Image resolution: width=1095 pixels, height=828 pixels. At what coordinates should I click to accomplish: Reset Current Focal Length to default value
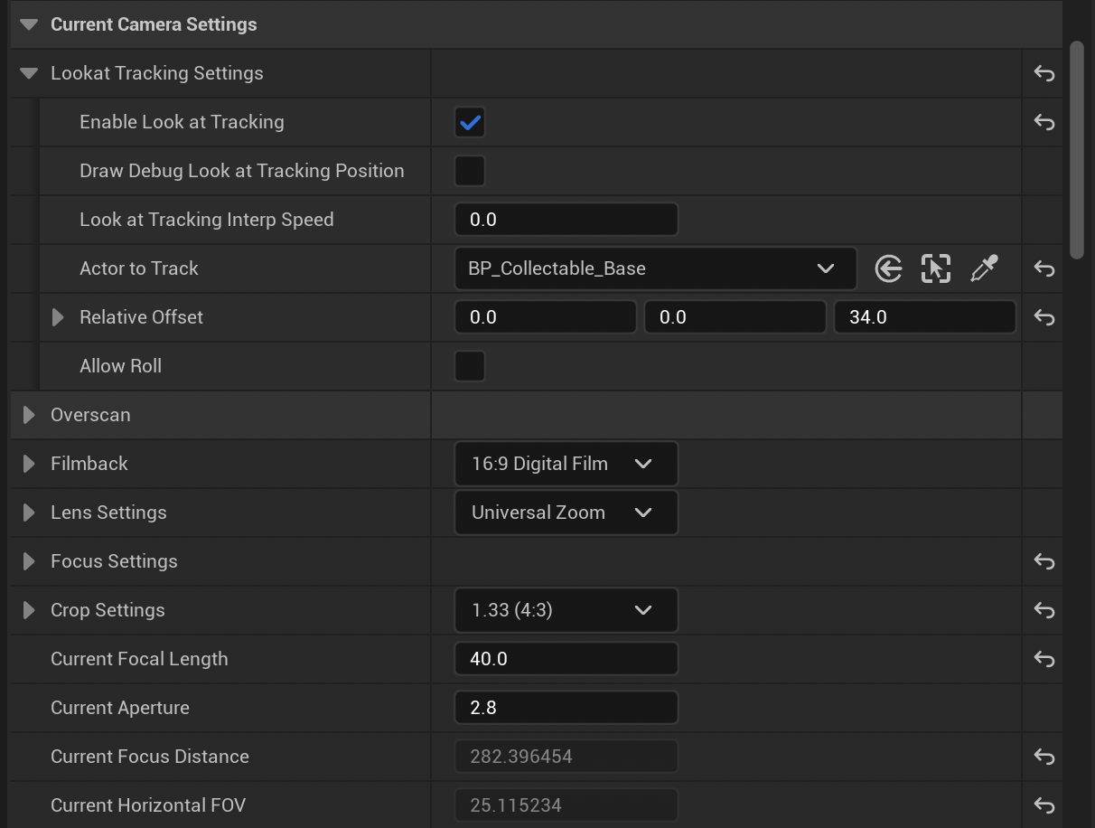[x=1044, y=659]
